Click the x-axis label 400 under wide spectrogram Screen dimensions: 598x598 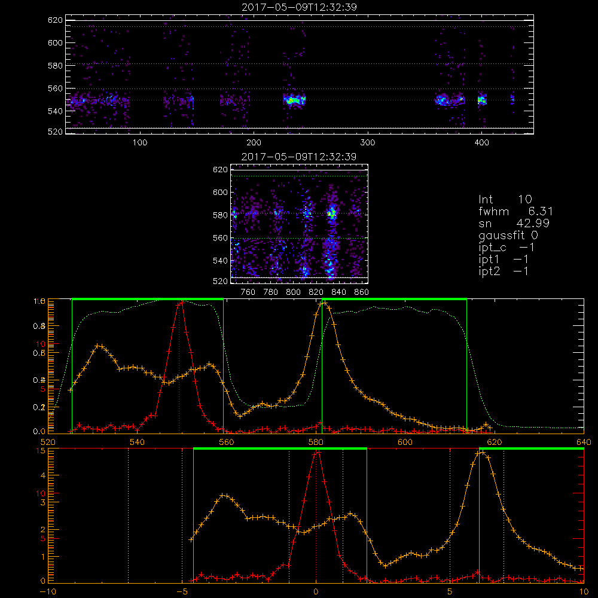pos(481,143)
